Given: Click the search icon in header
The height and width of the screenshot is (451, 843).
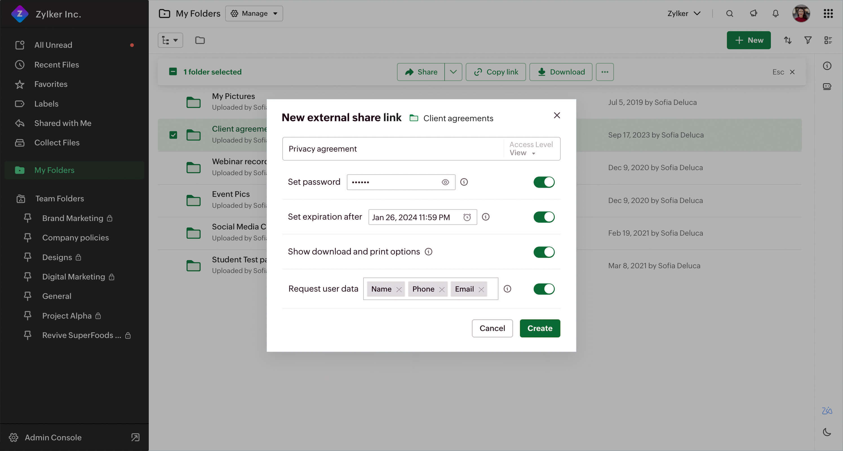Looking at the screenshot, I should click(x=729, y=13).
